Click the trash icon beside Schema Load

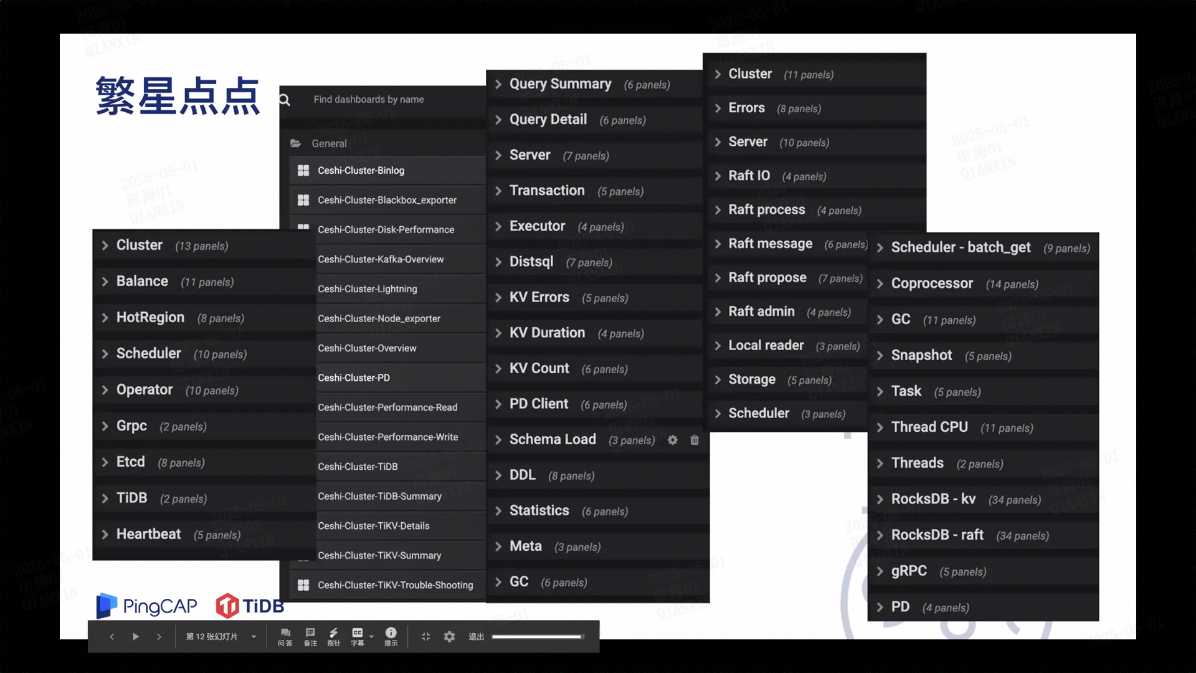coord(695,440)
